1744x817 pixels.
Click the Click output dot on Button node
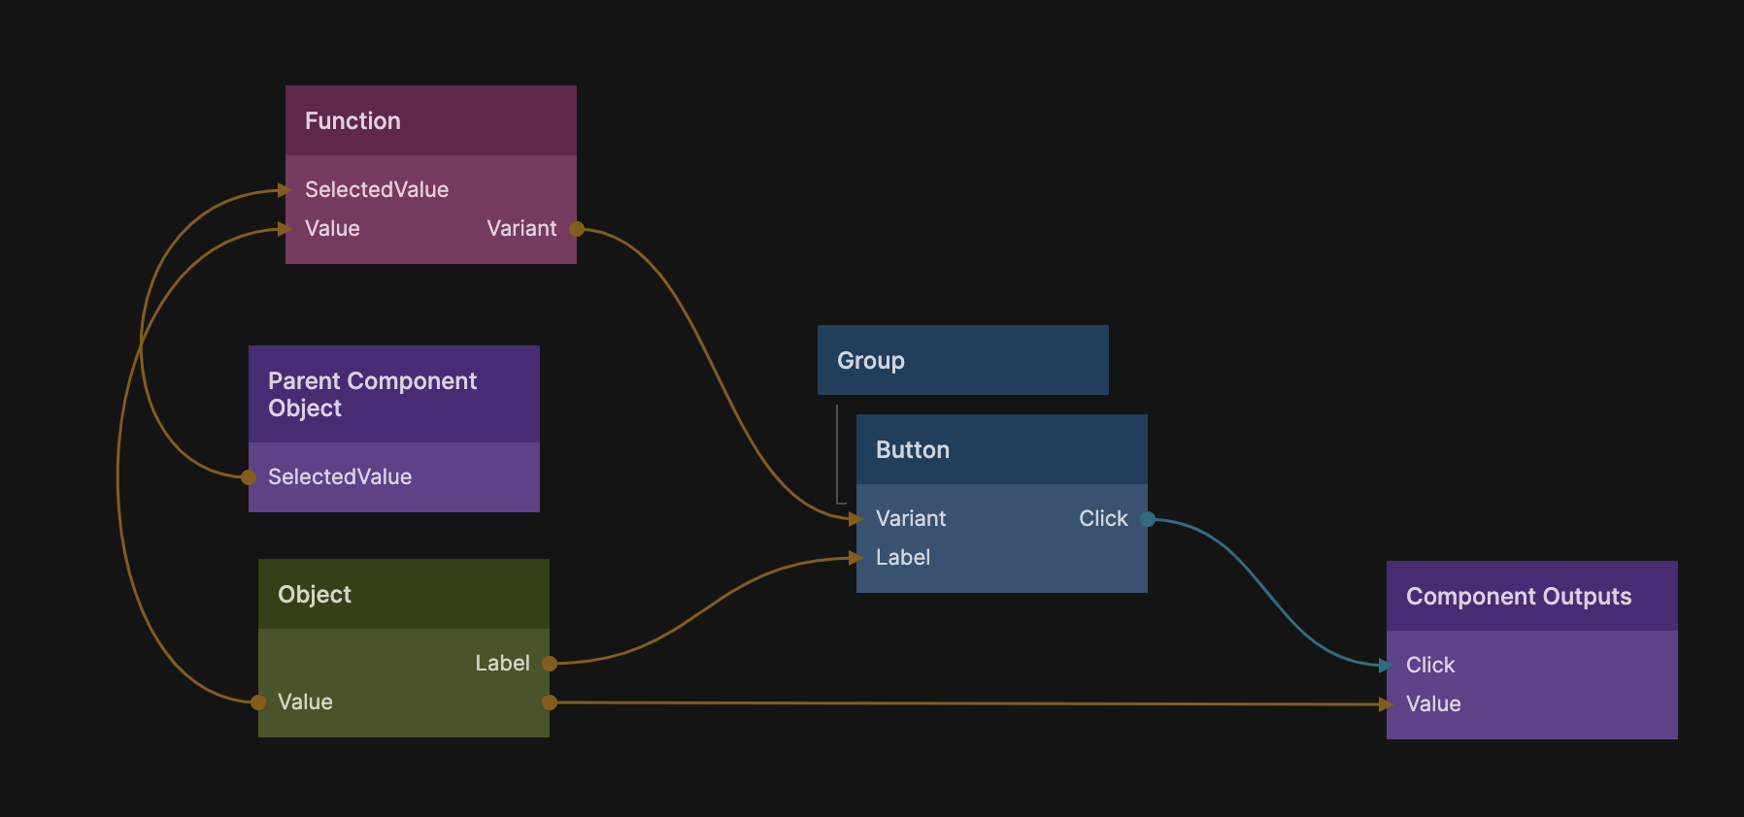click(1148, 519)
